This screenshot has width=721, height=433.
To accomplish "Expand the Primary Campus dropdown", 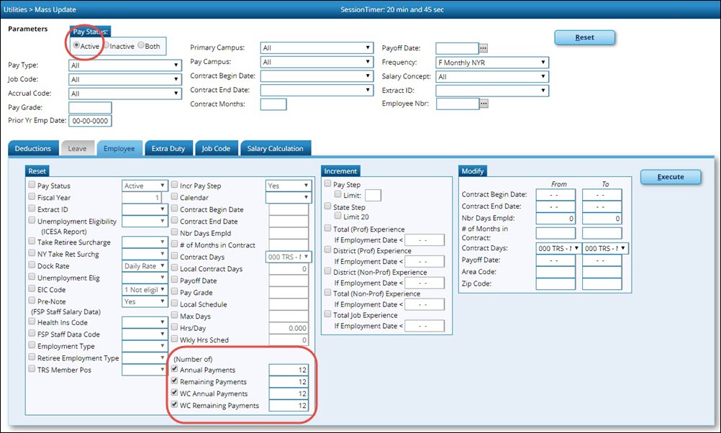I will [316, 48].
